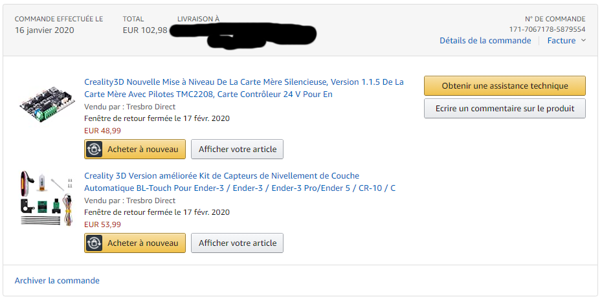
Task: Click the Tresbro Direct seller under the motherboard
Action: pyautogui.click(x=151, y=107)
